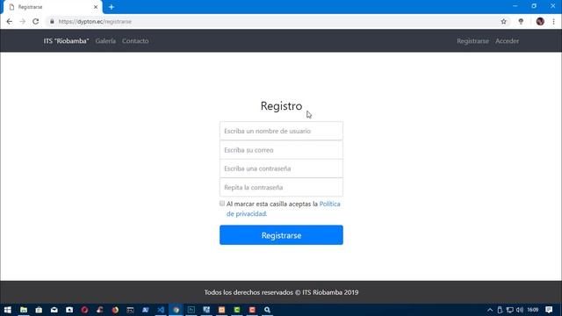Image resolution: width=562 pixels, height=316 pixels.
Task: Go back to the previous page
Action: 10,21
